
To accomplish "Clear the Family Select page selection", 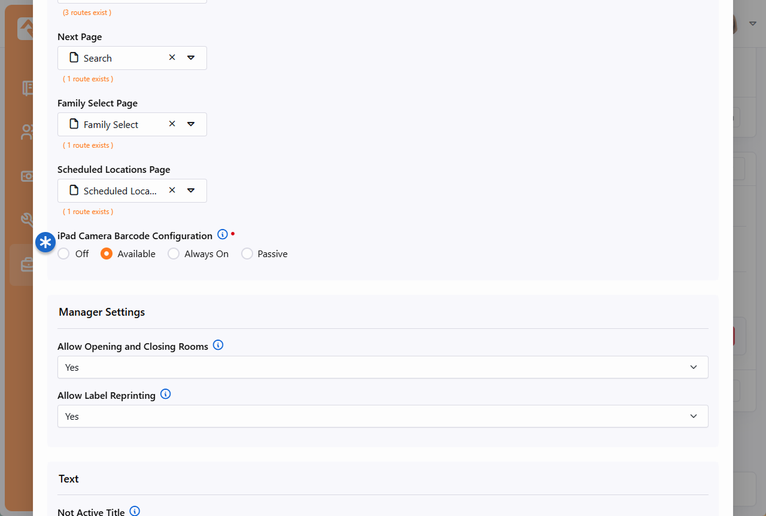I will tap(172, 124).
